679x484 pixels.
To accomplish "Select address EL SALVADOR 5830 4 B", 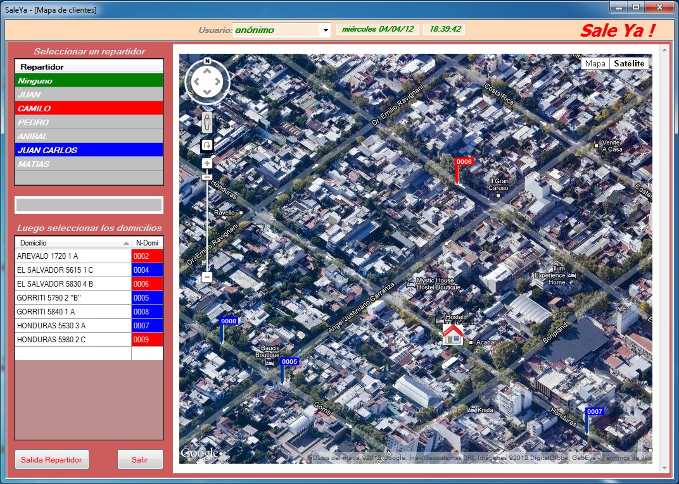I will [x=73, y=283].
